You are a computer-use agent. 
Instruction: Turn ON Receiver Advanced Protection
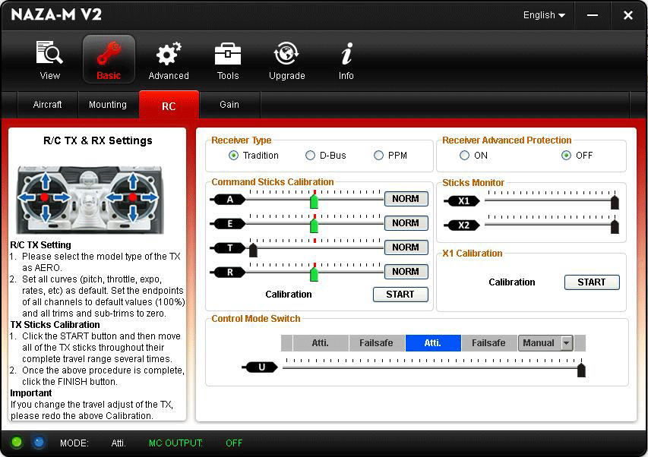(x=464, y=156)
